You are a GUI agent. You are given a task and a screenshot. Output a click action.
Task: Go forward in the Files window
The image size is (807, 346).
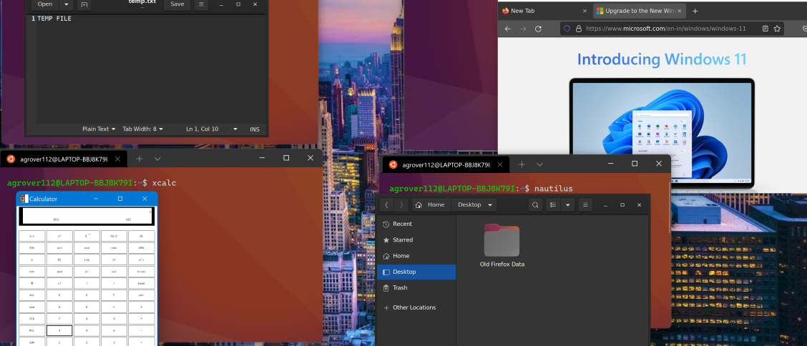[401, 204]
